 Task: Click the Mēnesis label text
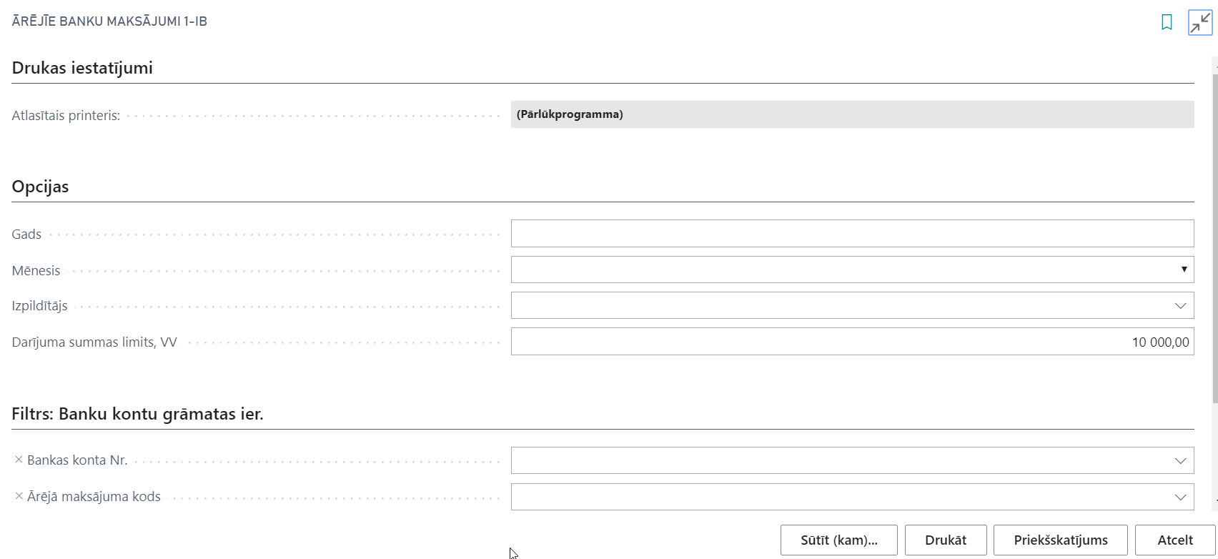36,271
